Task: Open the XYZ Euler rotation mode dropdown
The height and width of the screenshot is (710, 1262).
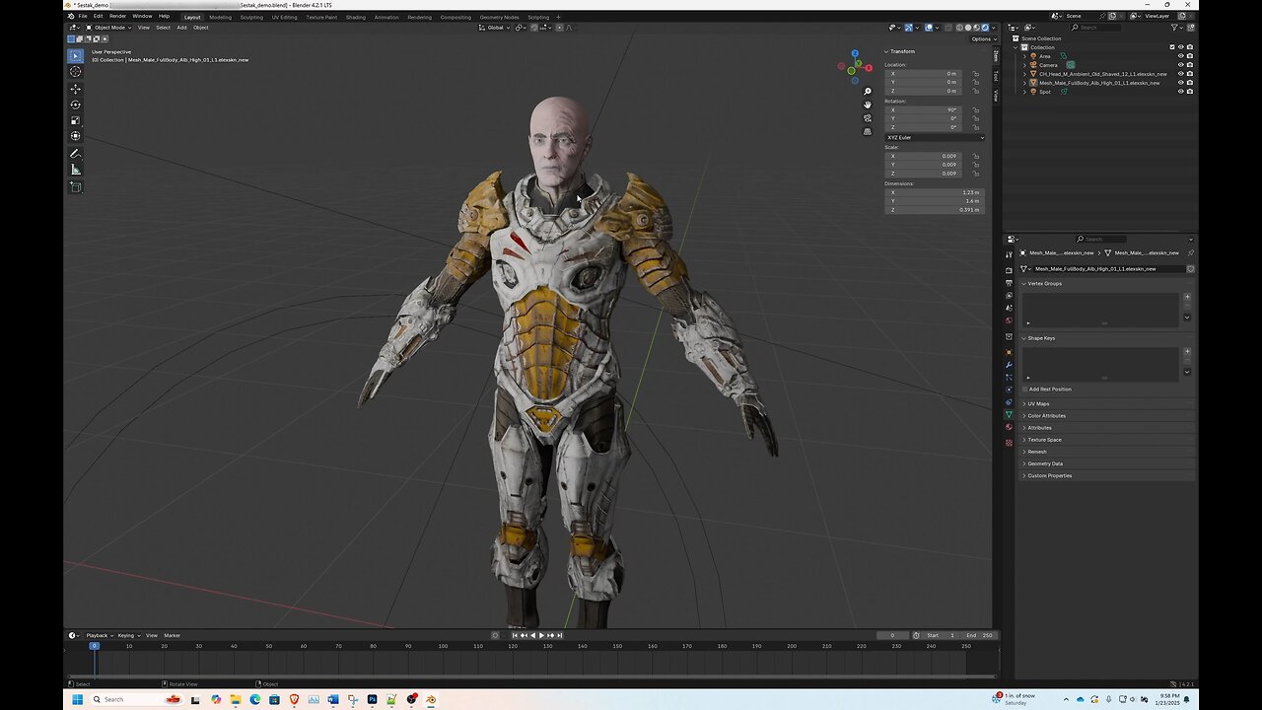Action: (x=935, y=137)
